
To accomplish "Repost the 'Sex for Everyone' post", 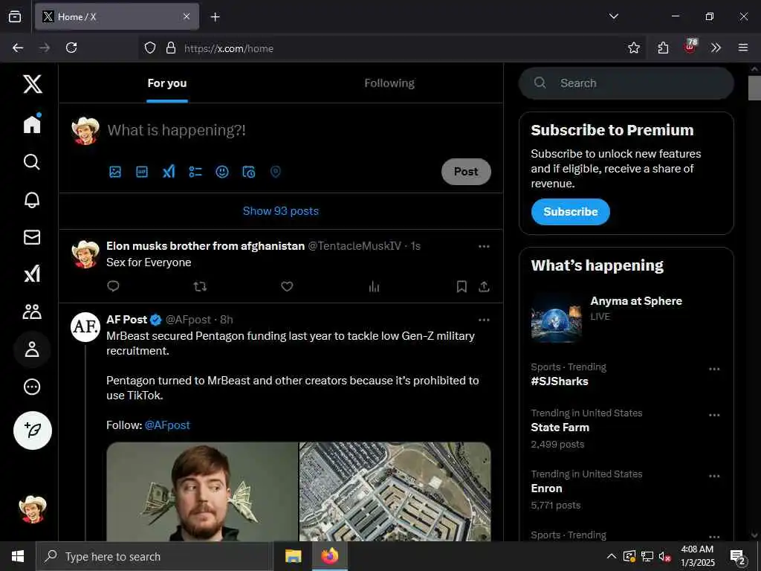I will (200, 286).
